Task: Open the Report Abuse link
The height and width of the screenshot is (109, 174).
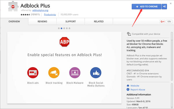Action: tap(138, 90)
